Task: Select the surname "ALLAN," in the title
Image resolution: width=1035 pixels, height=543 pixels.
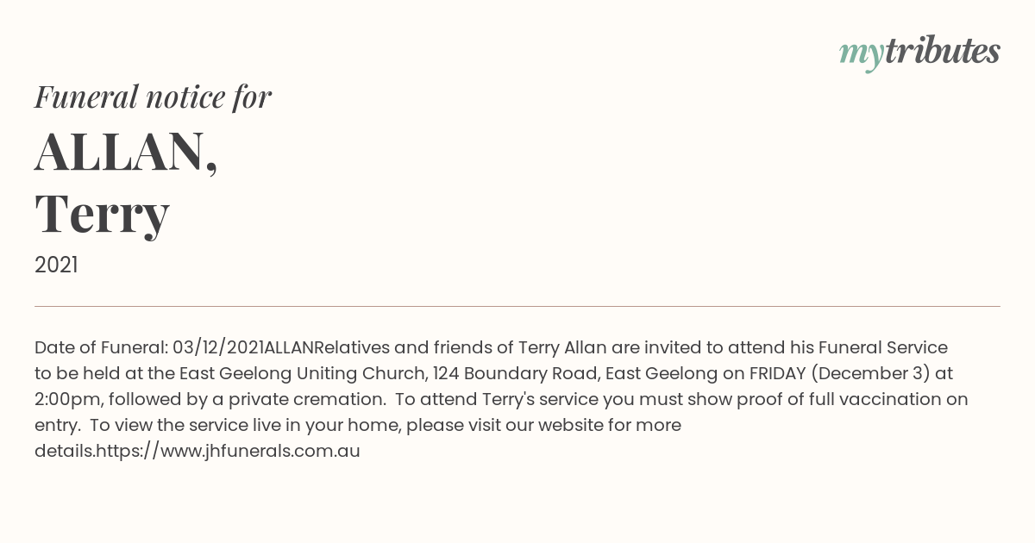Action: tap(127, 153)
